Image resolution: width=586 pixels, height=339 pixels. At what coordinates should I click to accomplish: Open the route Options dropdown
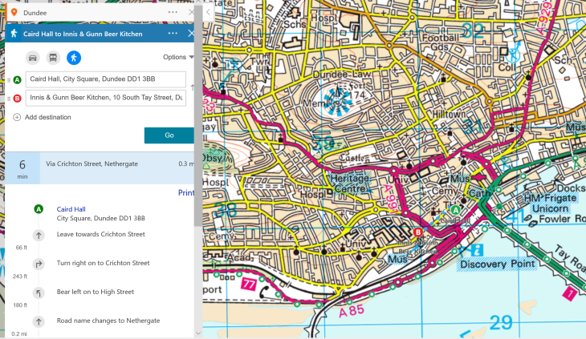point(178,58)
